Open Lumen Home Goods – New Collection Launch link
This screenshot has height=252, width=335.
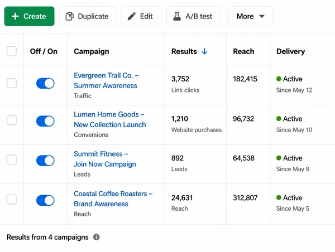point(110,119)
